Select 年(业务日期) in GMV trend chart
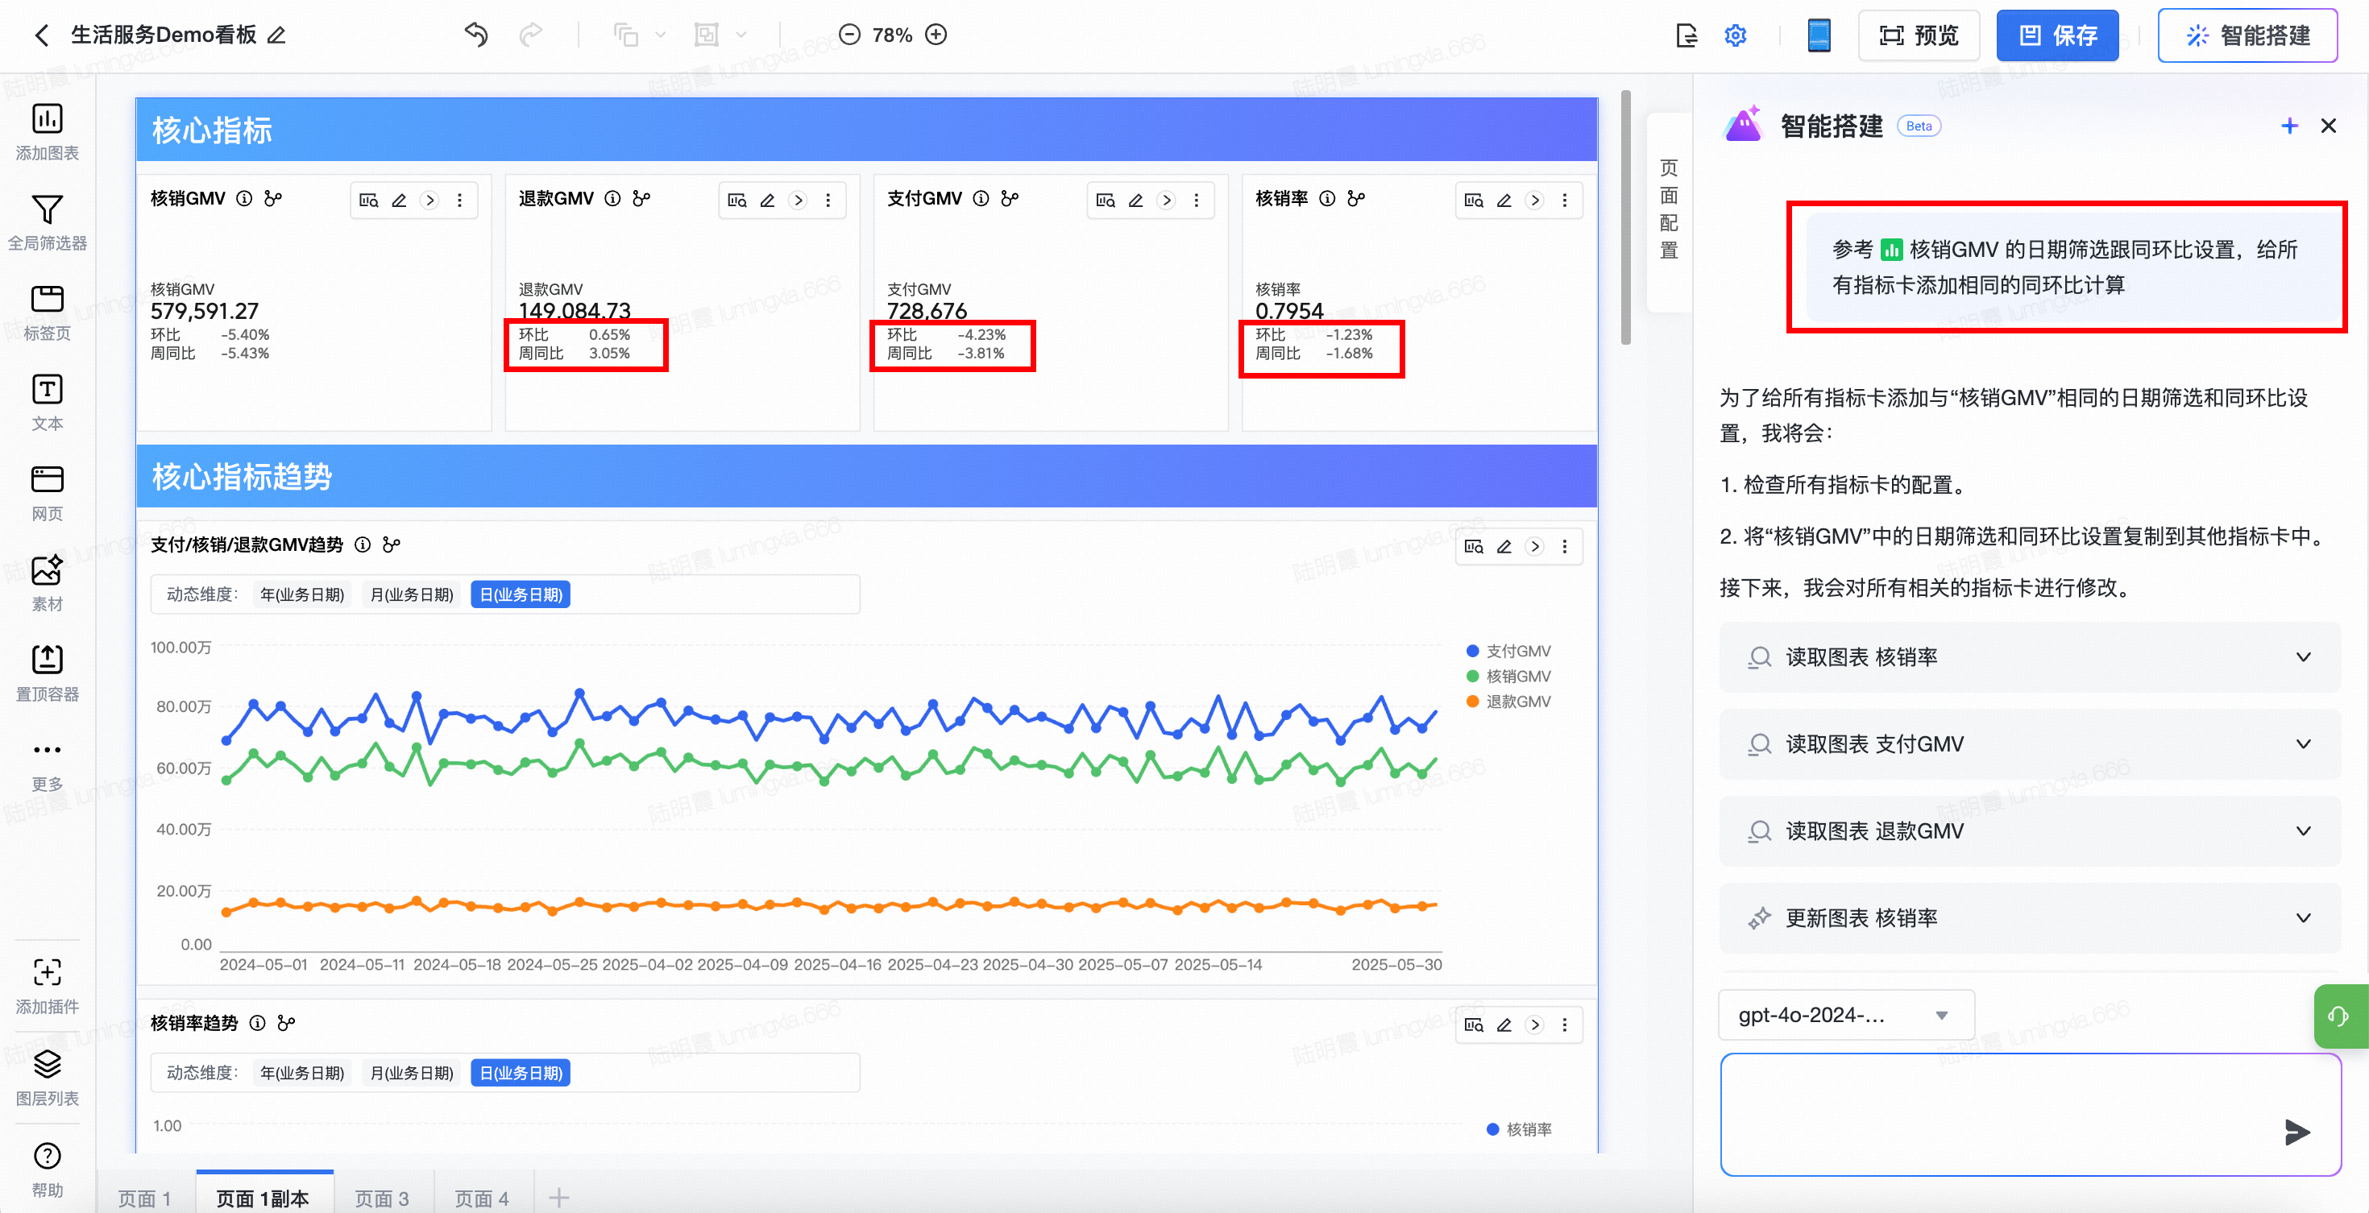Image resolution: width=2369 pixels, height=1213 pixels. tap(301, 594)
